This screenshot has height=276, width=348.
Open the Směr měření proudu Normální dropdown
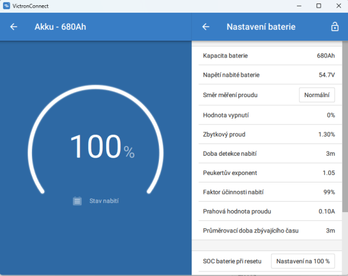click(x=317, y=95)
